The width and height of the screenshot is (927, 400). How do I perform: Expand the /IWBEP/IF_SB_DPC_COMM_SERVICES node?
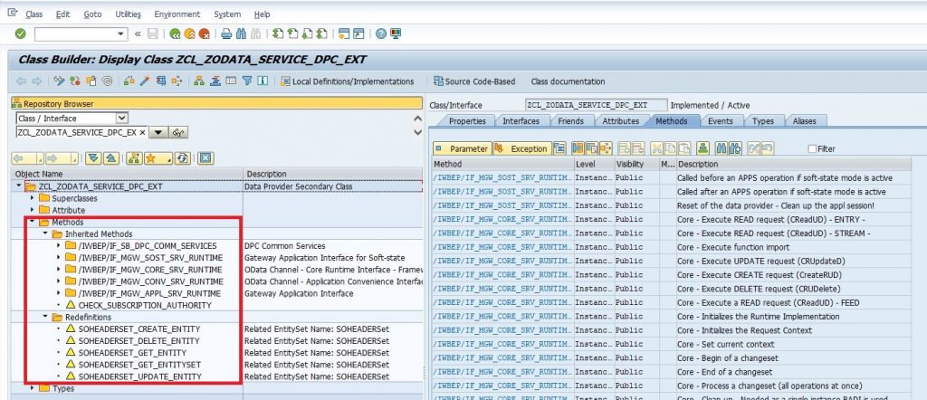[x=59, y=246]
